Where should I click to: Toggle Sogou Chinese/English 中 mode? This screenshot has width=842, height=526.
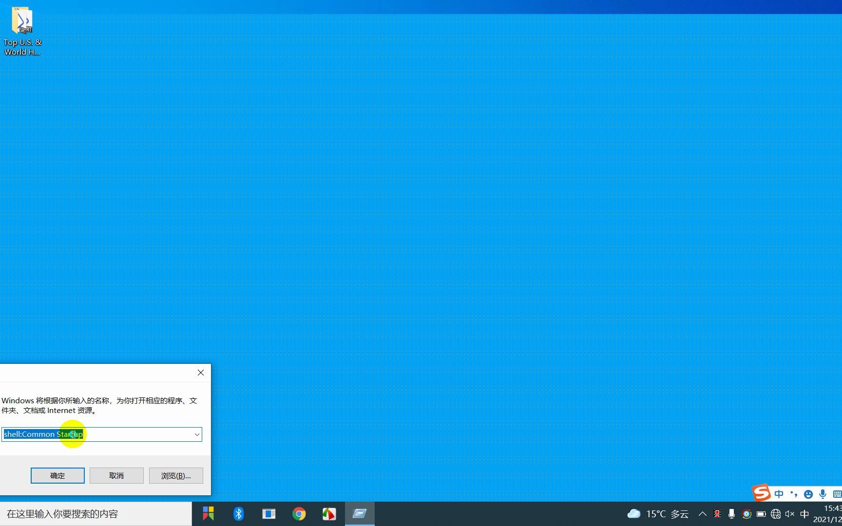click(779, 494)
